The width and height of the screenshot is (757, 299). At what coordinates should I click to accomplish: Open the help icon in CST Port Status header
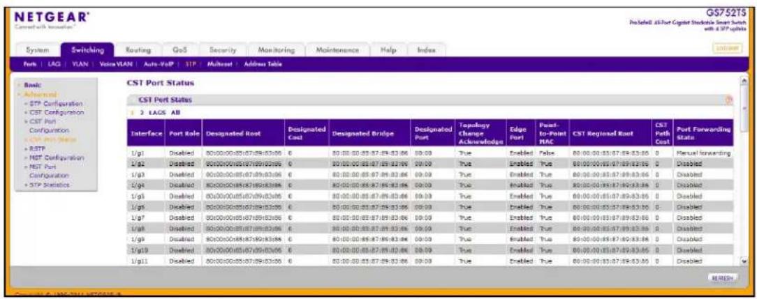click(x=729, y=100)
